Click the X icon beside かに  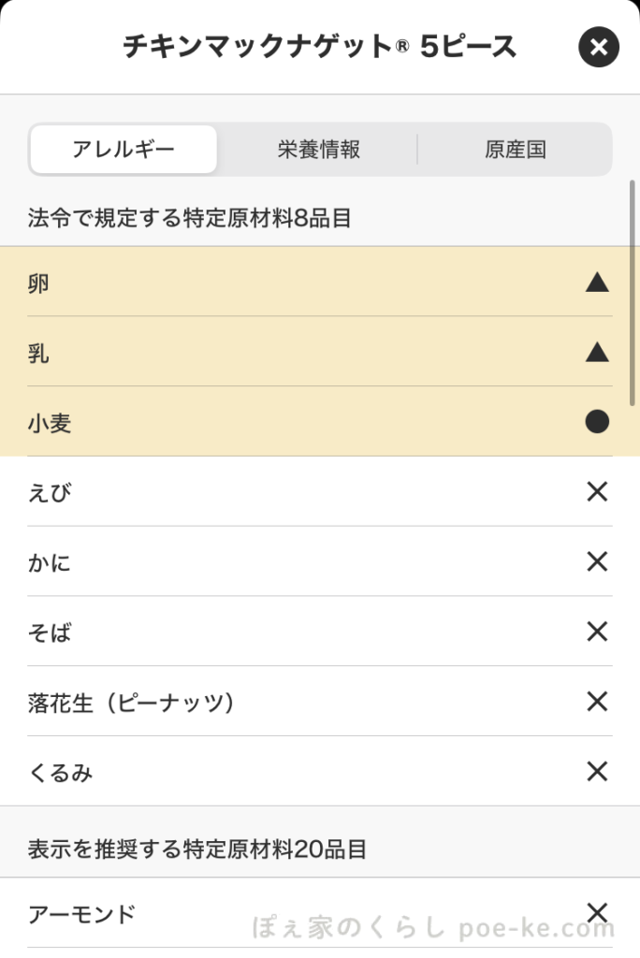596,562
